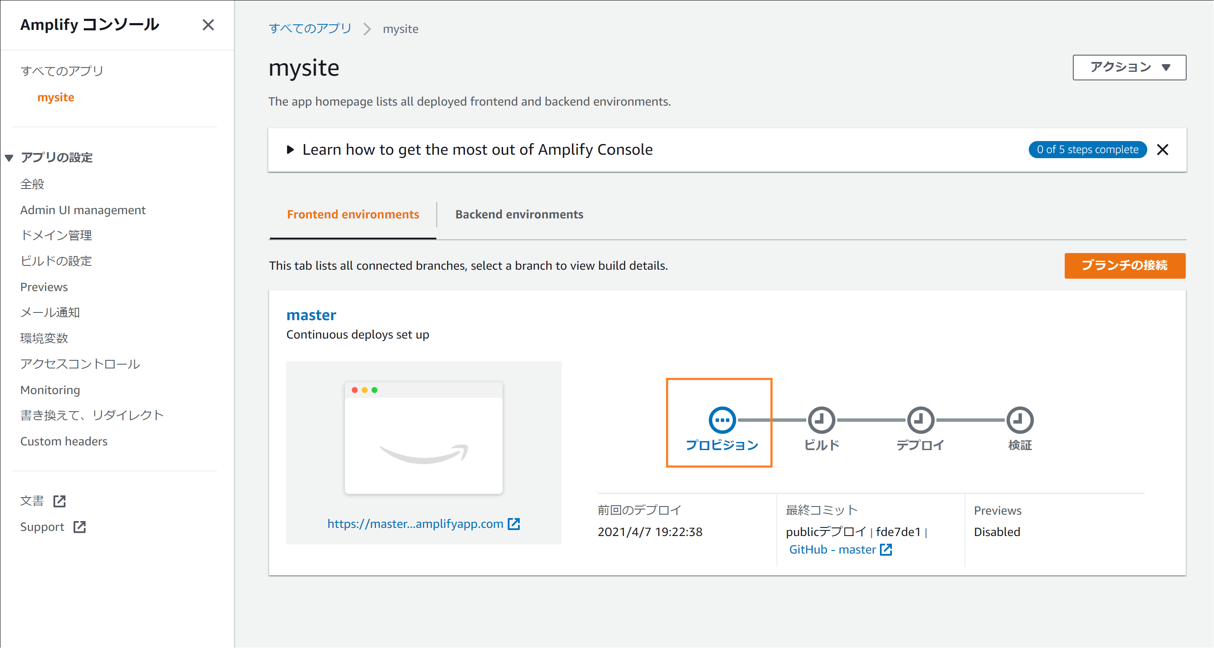Click the 検証 step clock icon
The height and width of the screenshot is (648, 1214).
pyautogui.click(x=1020, y=420)
